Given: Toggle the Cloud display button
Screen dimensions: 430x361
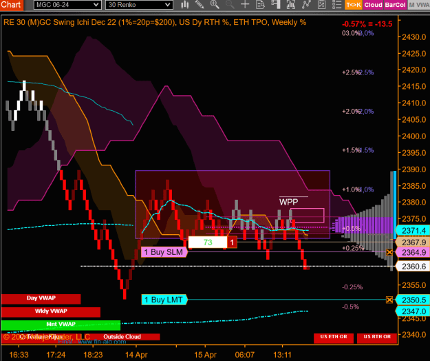Looking at the screenshot, I should pyautogui.click(x=373, y=5).
